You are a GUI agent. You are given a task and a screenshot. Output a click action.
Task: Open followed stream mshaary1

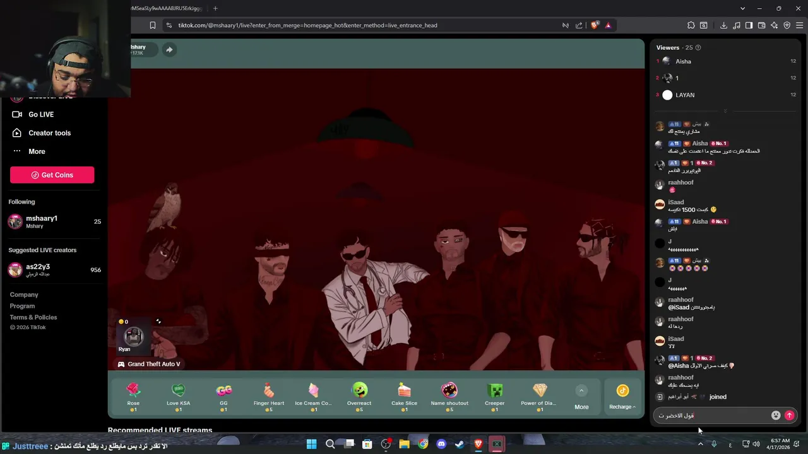54,221
